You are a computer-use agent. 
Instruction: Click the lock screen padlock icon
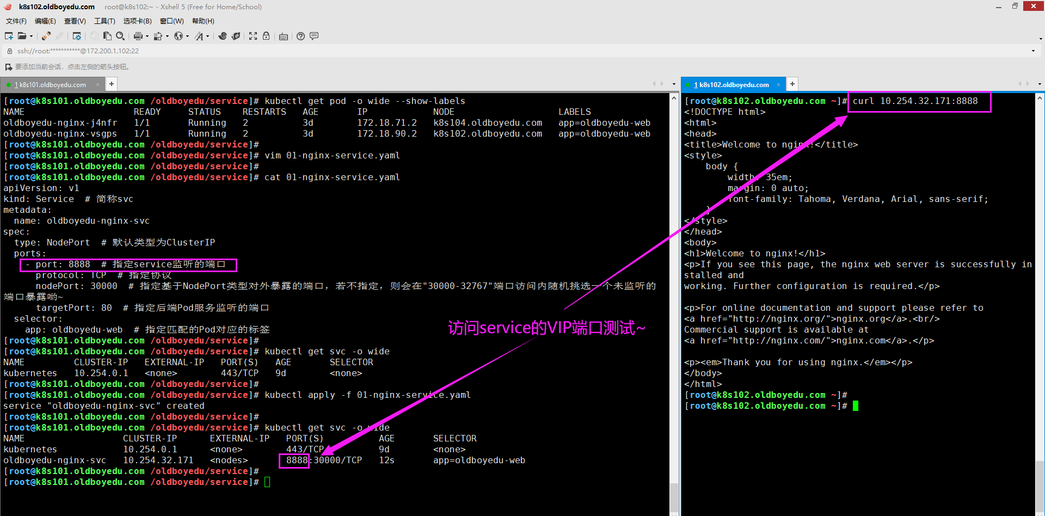click(x=266, y=36)
